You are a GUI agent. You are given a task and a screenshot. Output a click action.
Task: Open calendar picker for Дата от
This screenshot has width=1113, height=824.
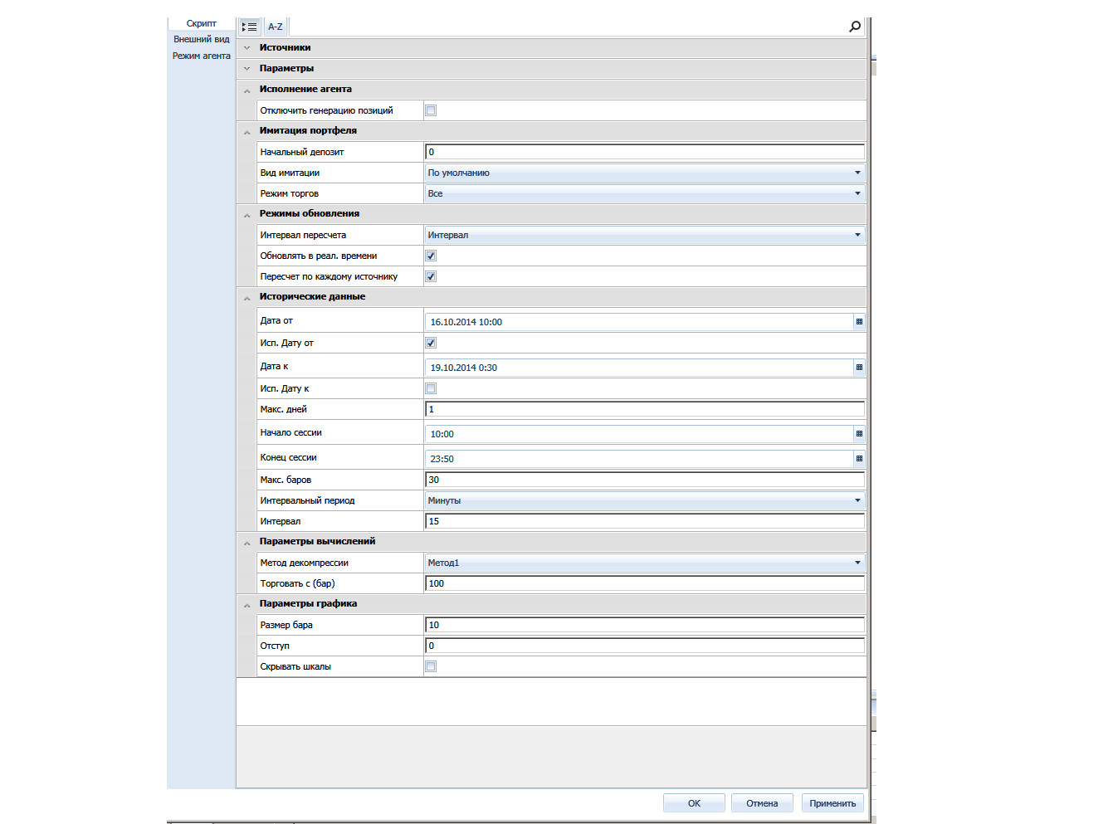[859, 321]
